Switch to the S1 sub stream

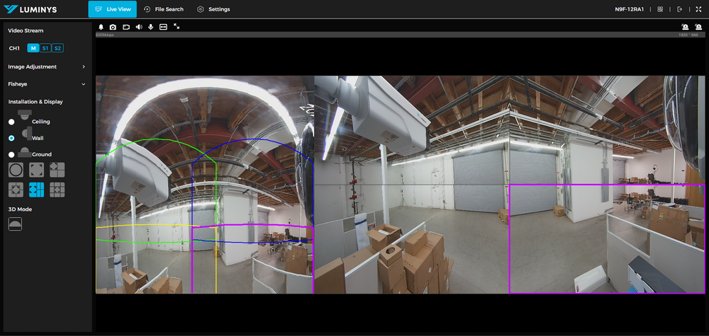click(45, 48)
